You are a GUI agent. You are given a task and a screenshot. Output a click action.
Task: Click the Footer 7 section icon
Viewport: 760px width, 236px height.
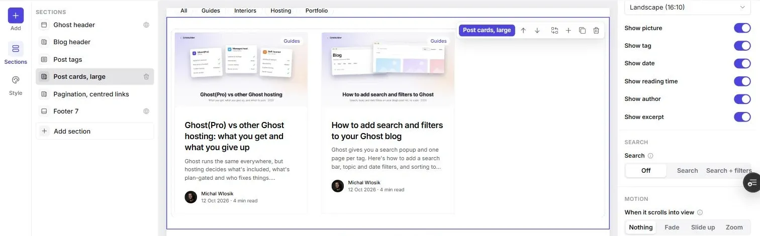[x=44, y=111]
